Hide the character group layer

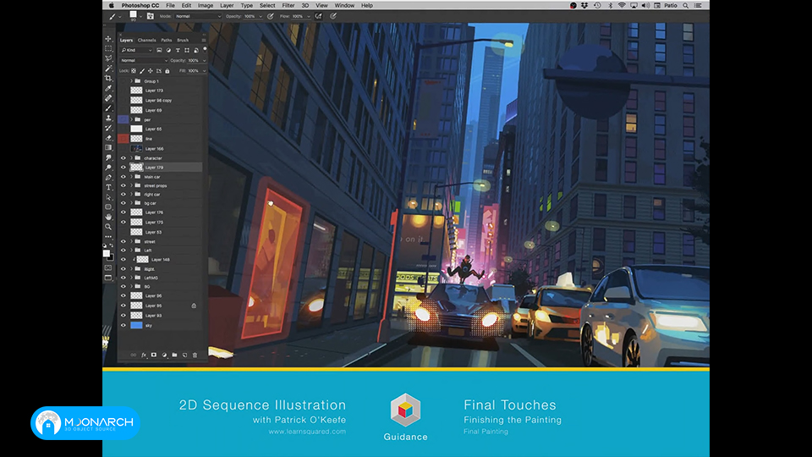point(123,158)
